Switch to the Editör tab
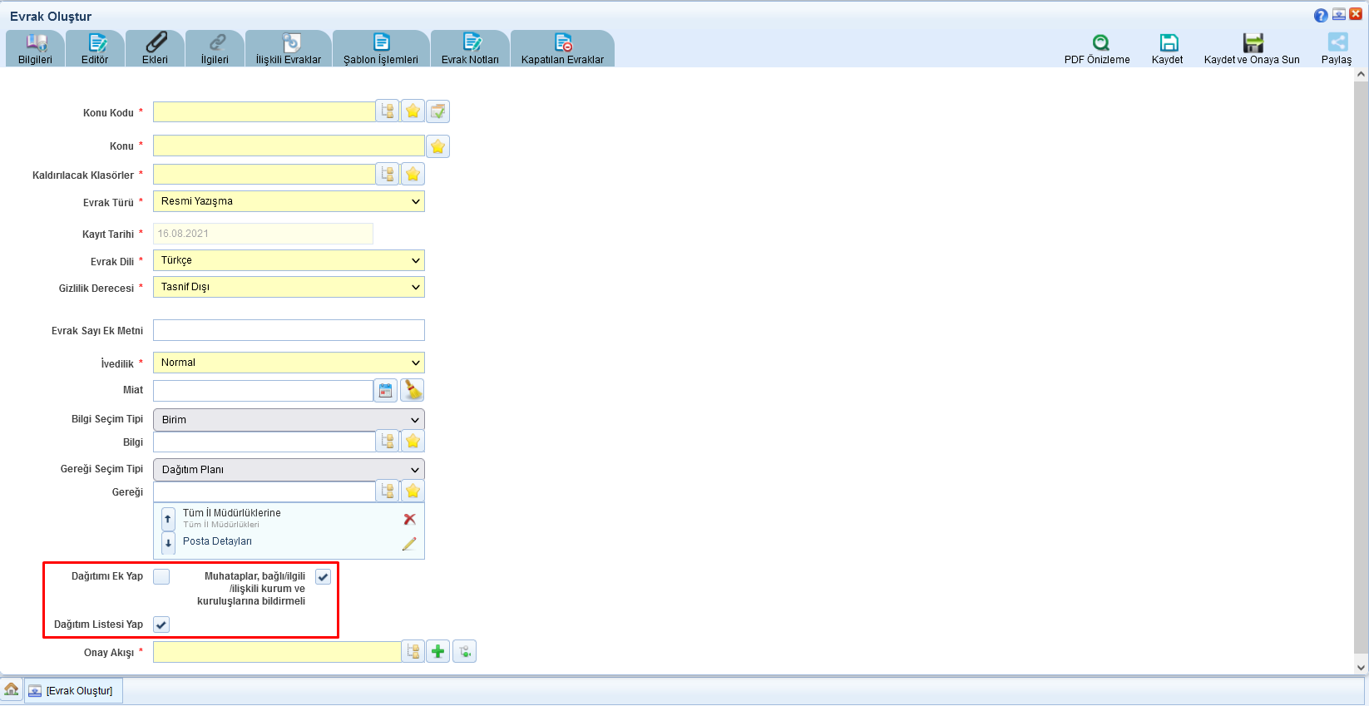This screenshot has width=1369, height=706. pos(96,49)
